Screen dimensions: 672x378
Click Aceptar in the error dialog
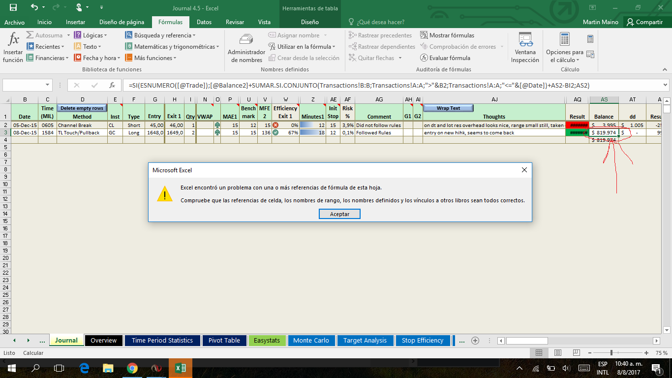[x=339, y=214]
